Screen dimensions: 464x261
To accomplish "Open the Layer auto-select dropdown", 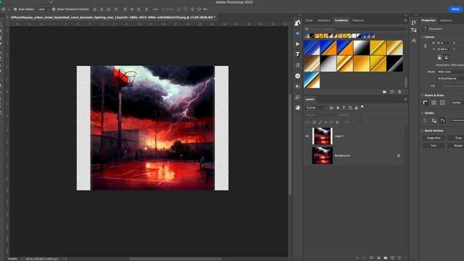I will [43, 9].
